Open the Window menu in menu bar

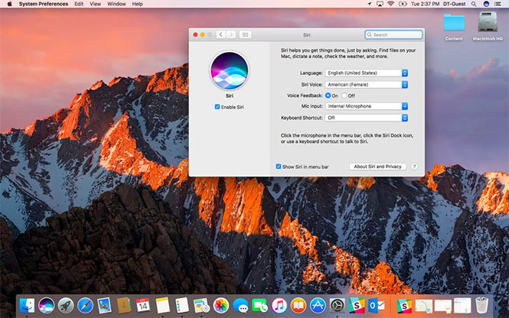tap(116, 4)
